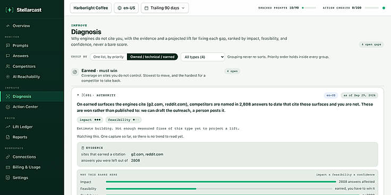The image size is (391, 195).
Task: Open the Connections page
Action: click(x=32, y=157)
